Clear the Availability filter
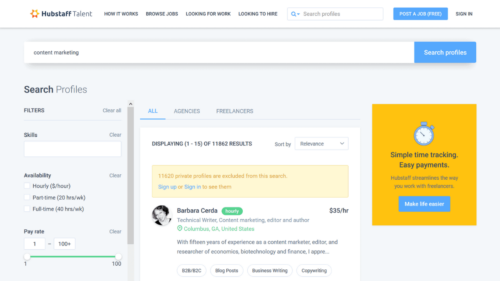 (115, 176)
